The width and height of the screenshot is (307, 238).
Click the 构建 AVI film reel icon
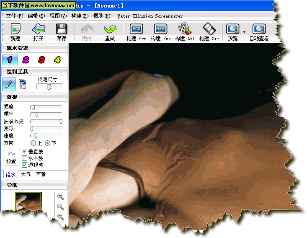185,29
